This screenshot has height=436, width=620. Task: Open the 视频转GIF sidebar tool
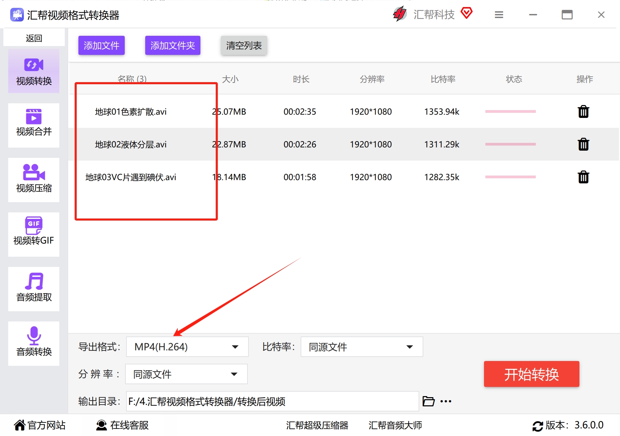(34, 235)
